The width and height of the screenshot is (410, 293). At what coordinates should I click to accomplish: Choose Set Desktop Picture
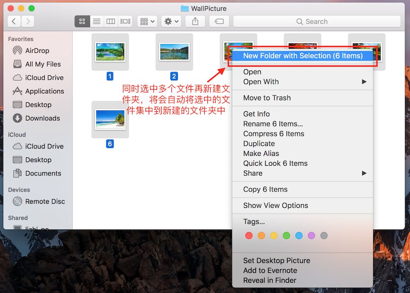click(x=276, y=260)
